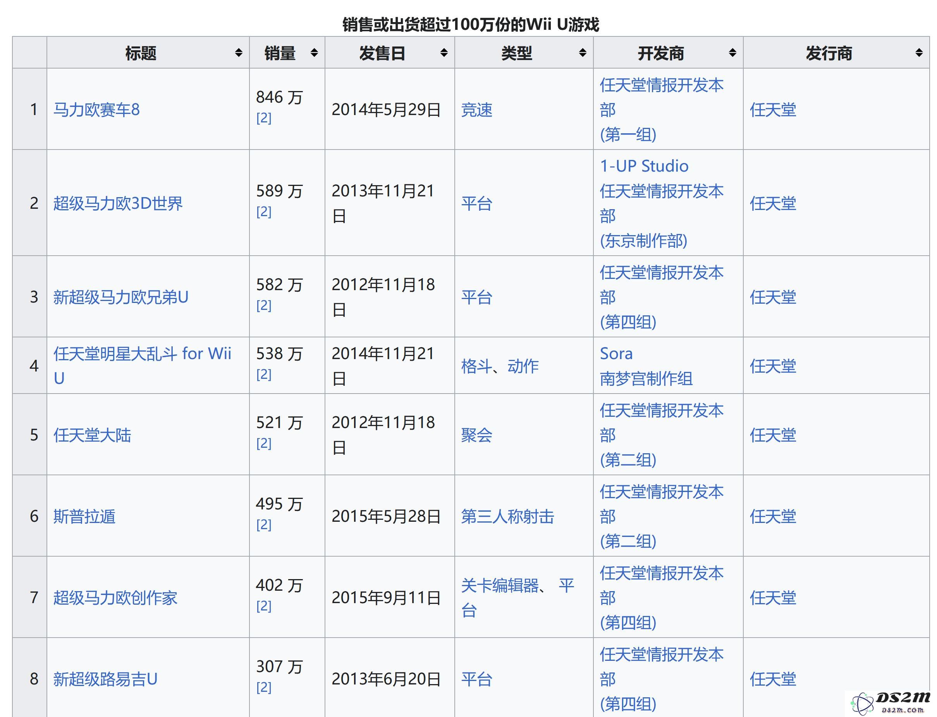Open 平台 genre link for 新超级马力欧兄弟U
This screenshot has width=937, height=717.
(x=476, y=297)
